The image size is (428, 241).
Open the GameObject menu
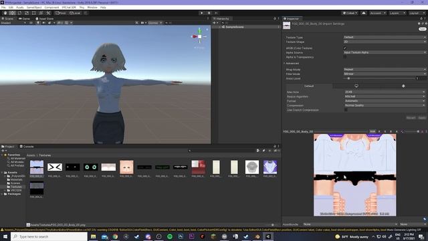(x=34, y=7)
